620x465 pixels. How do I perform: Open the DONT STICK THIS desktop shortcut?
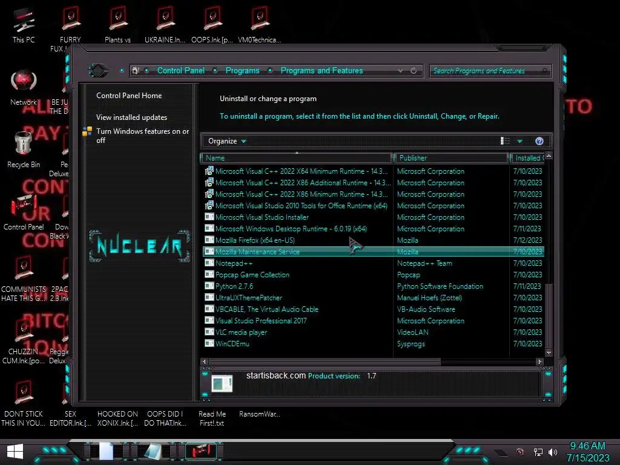click(24, 403)
